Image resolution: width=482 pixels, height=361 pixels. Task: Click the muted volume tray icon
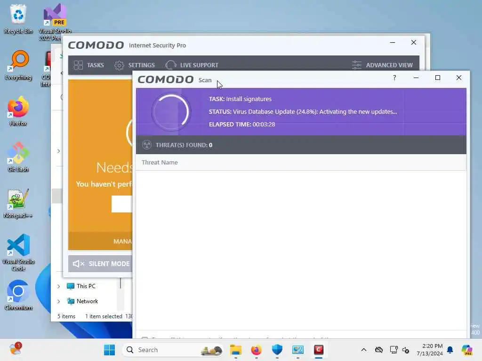[406, 350]
